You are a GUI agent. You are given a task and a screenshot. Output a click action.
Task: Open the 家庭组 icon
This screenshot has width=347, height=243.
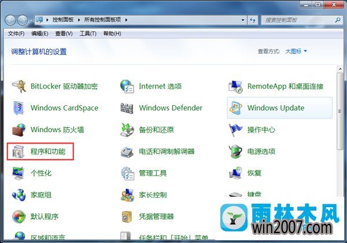pos(19,195)
